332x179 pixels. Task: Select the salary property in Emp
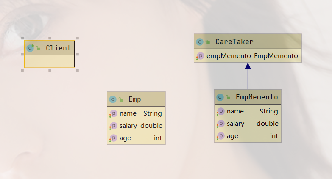[128, 126]
